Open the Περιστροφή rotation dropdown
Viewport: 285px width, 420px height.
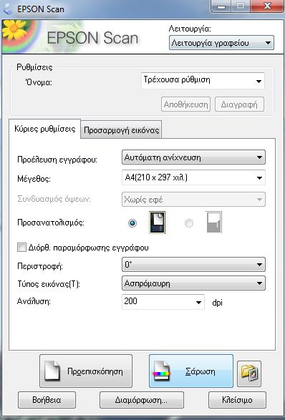pos(193,265)
